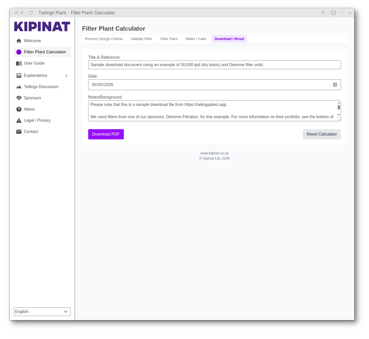Open the three-dots more menu
The width and height of the screenshot is (369, 339).
(342, 13)
